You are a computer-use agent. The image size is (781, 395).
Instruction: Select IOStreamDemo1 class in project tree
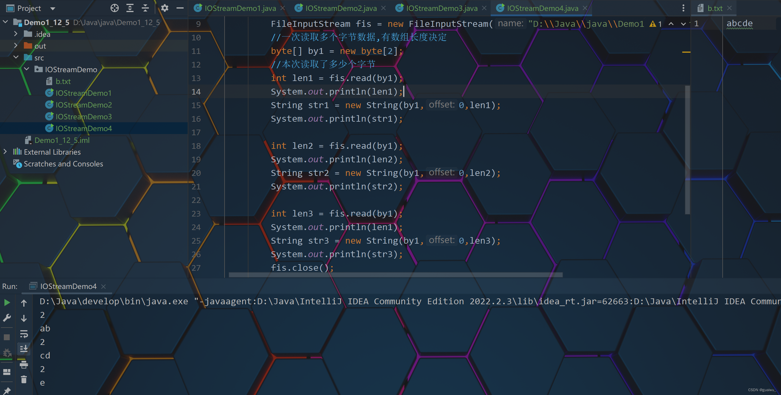(x=83, y=93)
